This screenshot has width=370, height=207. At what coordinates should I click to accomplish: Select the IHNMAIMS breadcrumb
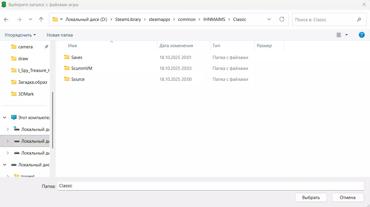point(214,19)
